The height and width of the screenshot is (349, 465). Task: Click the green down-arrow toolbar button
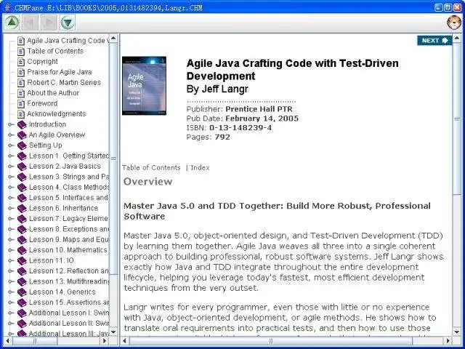(x=68, y=23)
